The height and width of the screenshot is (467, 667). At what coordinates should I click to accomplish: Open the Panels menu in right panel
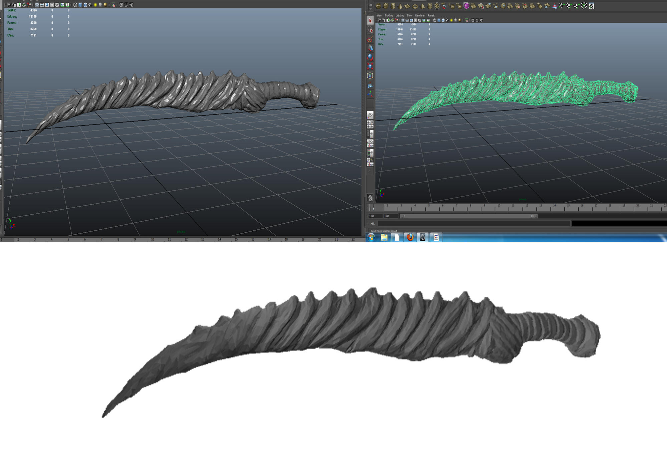coord(431,15)
